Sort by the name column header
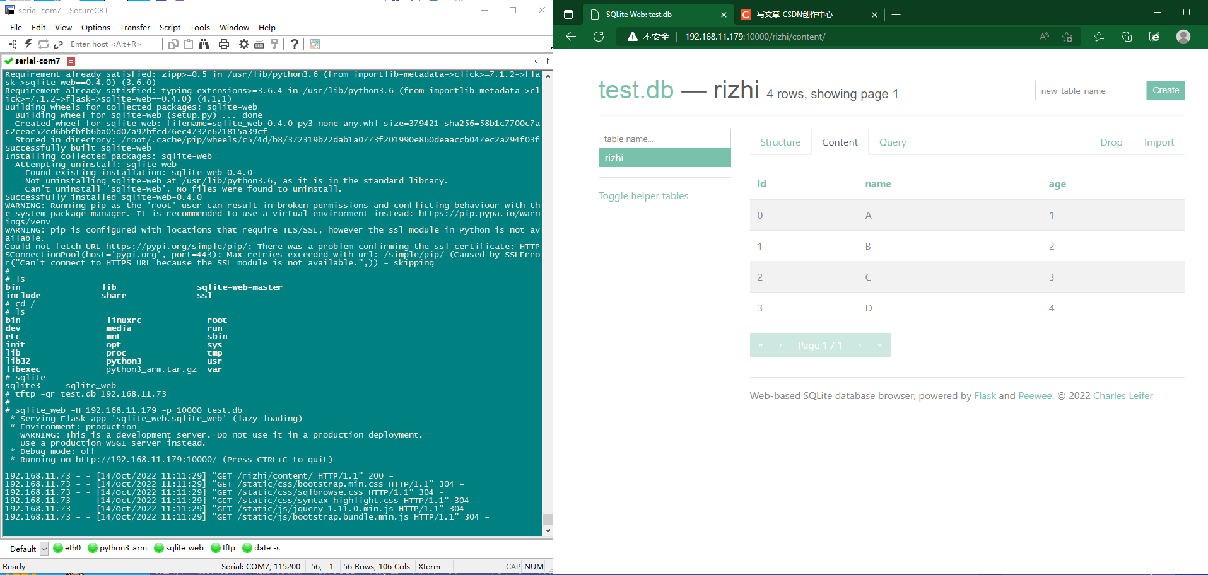This screenshot has width=1208, height=575. 878,184
